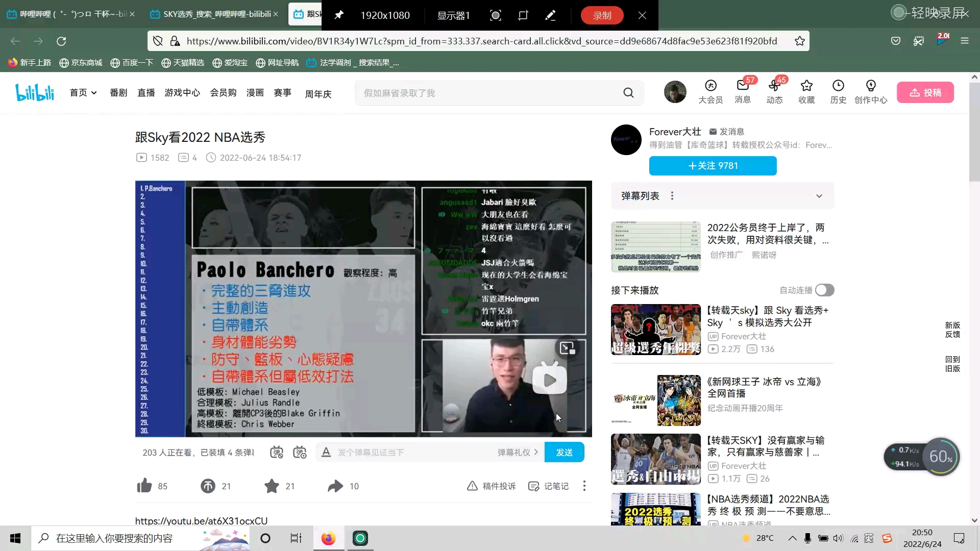Send danmaku with 发送 button
This screenshot has height=551, width=980.
click(564, 452)
